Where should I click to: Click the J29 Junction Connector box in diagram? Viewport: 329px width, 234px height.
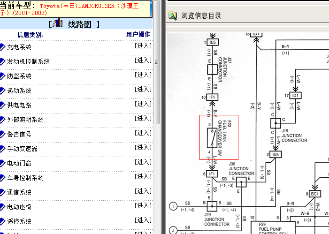[212, 206]
